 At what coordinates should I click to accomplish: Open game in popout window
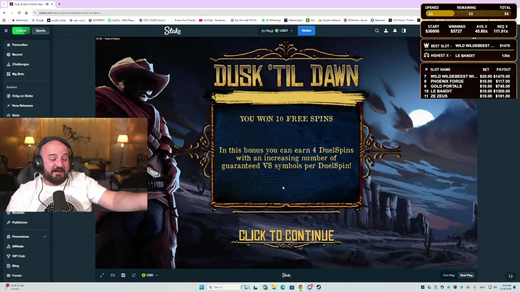134,275
